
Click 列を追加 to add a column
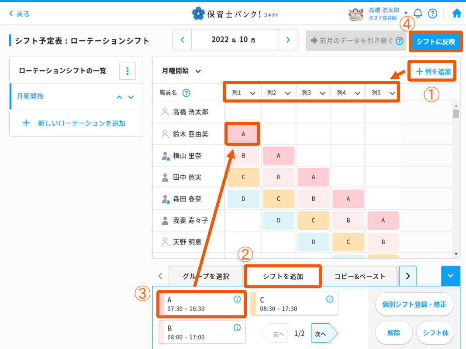point(433,72)
